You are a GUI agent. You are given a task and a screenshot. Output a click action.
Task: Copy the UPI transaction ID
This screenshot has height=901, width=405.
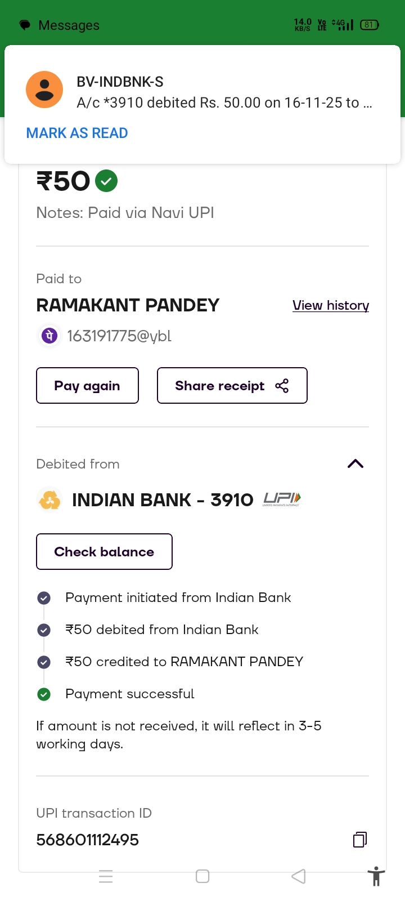tap(360, 840)
